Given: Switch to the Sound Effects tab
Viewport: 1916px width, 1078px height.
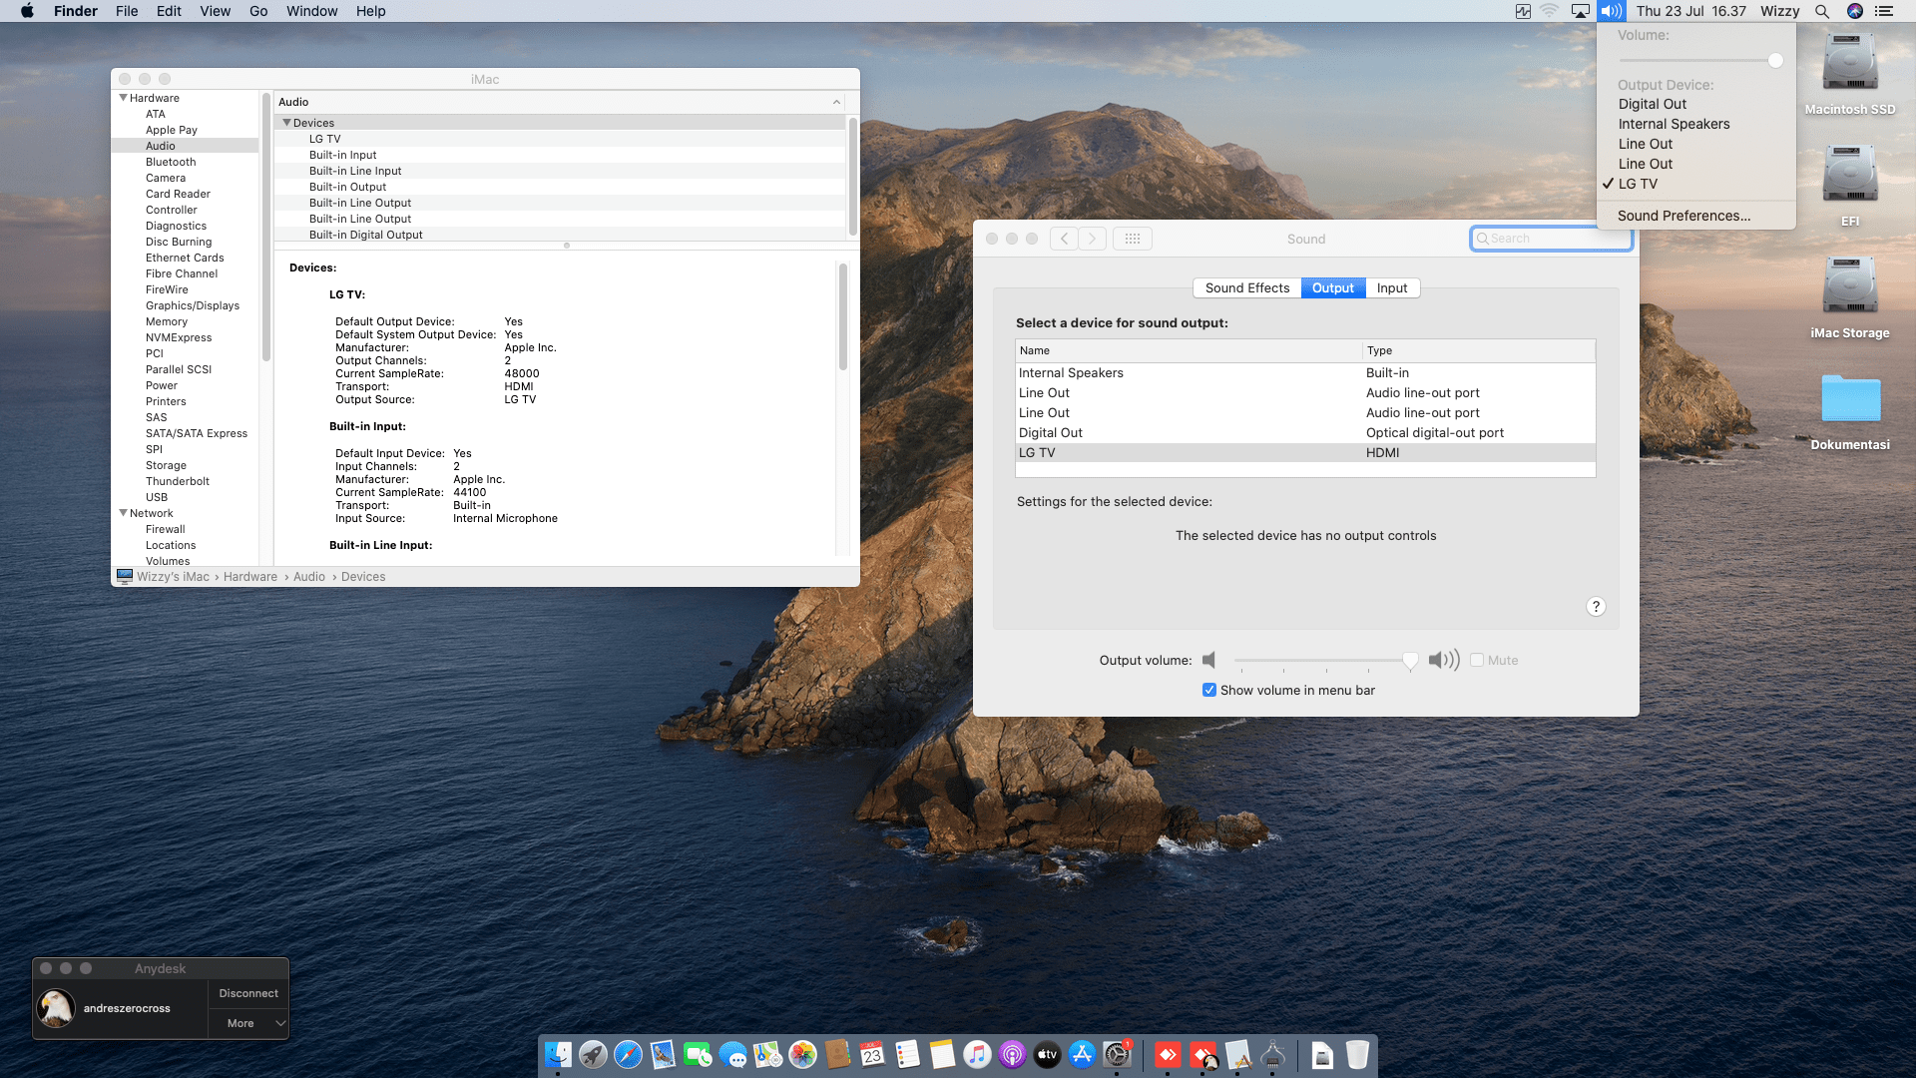Looking at the screenshot, I should [x=1247, y=287].
